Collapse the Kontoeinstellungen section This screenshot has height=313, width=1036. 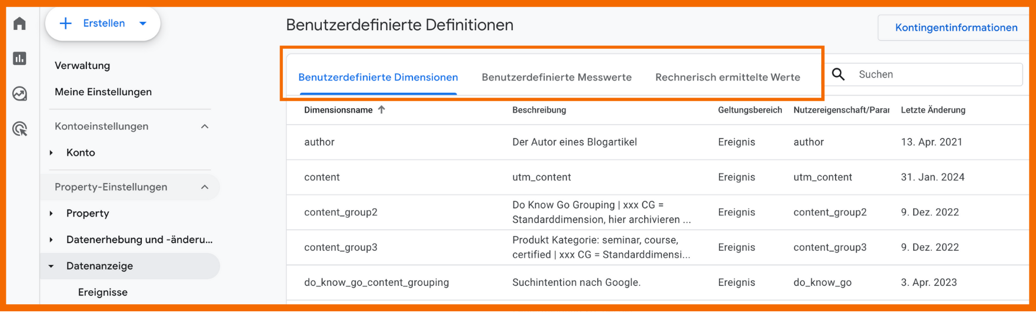(205, 126)
